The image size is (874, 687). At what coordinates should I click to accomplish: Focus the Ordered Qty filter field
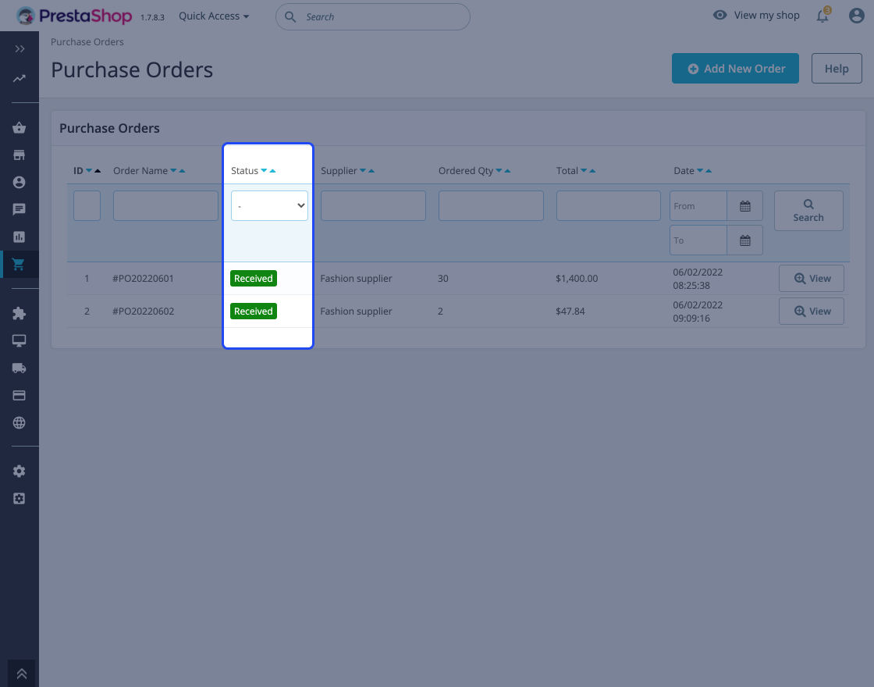click(x=491, y=206)
